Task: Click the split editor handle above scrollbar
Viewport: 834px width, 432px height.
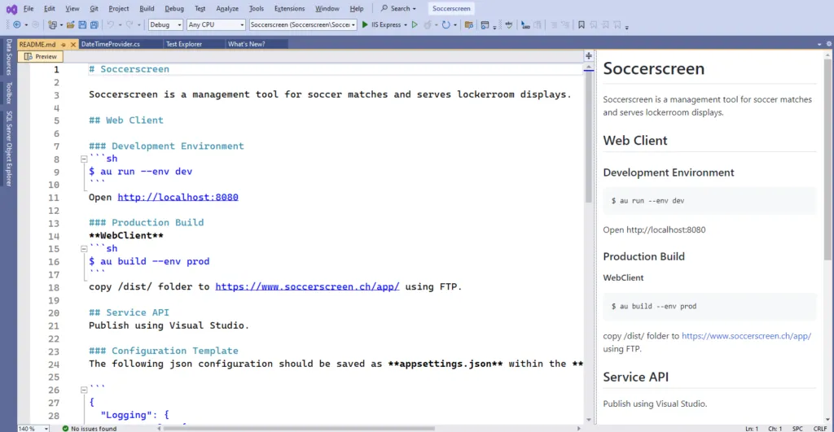Action: pos(589,55)
